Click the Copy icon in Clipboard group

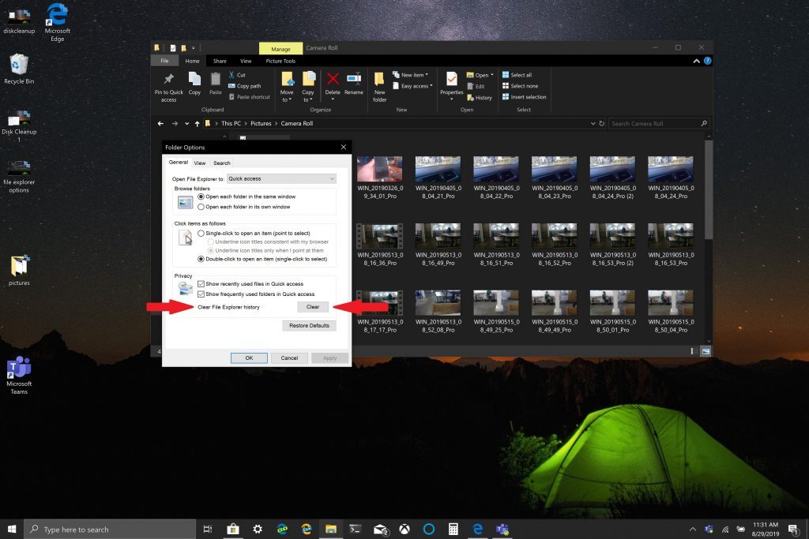(194, 80)
